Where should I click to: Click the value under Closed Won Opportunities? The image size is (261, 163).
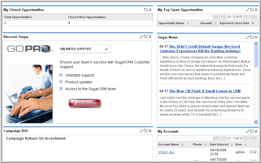69,23
